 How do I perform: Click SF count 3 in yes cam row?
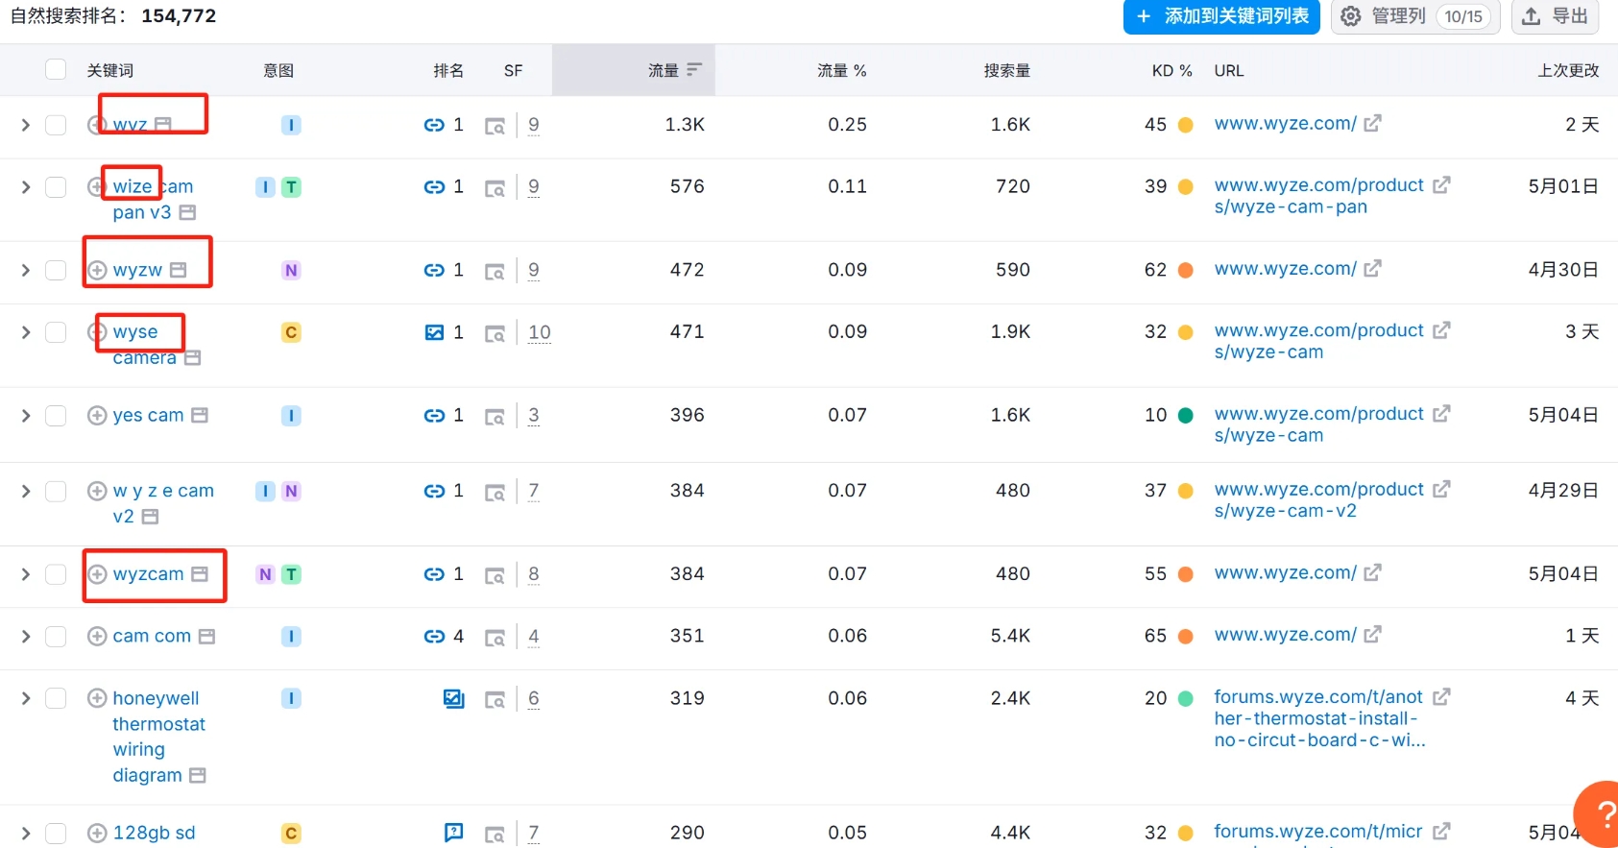pos(534,415)
